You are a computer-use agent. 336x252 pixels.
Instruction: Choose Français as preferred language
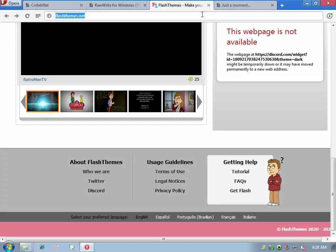[x=228, y=217]
